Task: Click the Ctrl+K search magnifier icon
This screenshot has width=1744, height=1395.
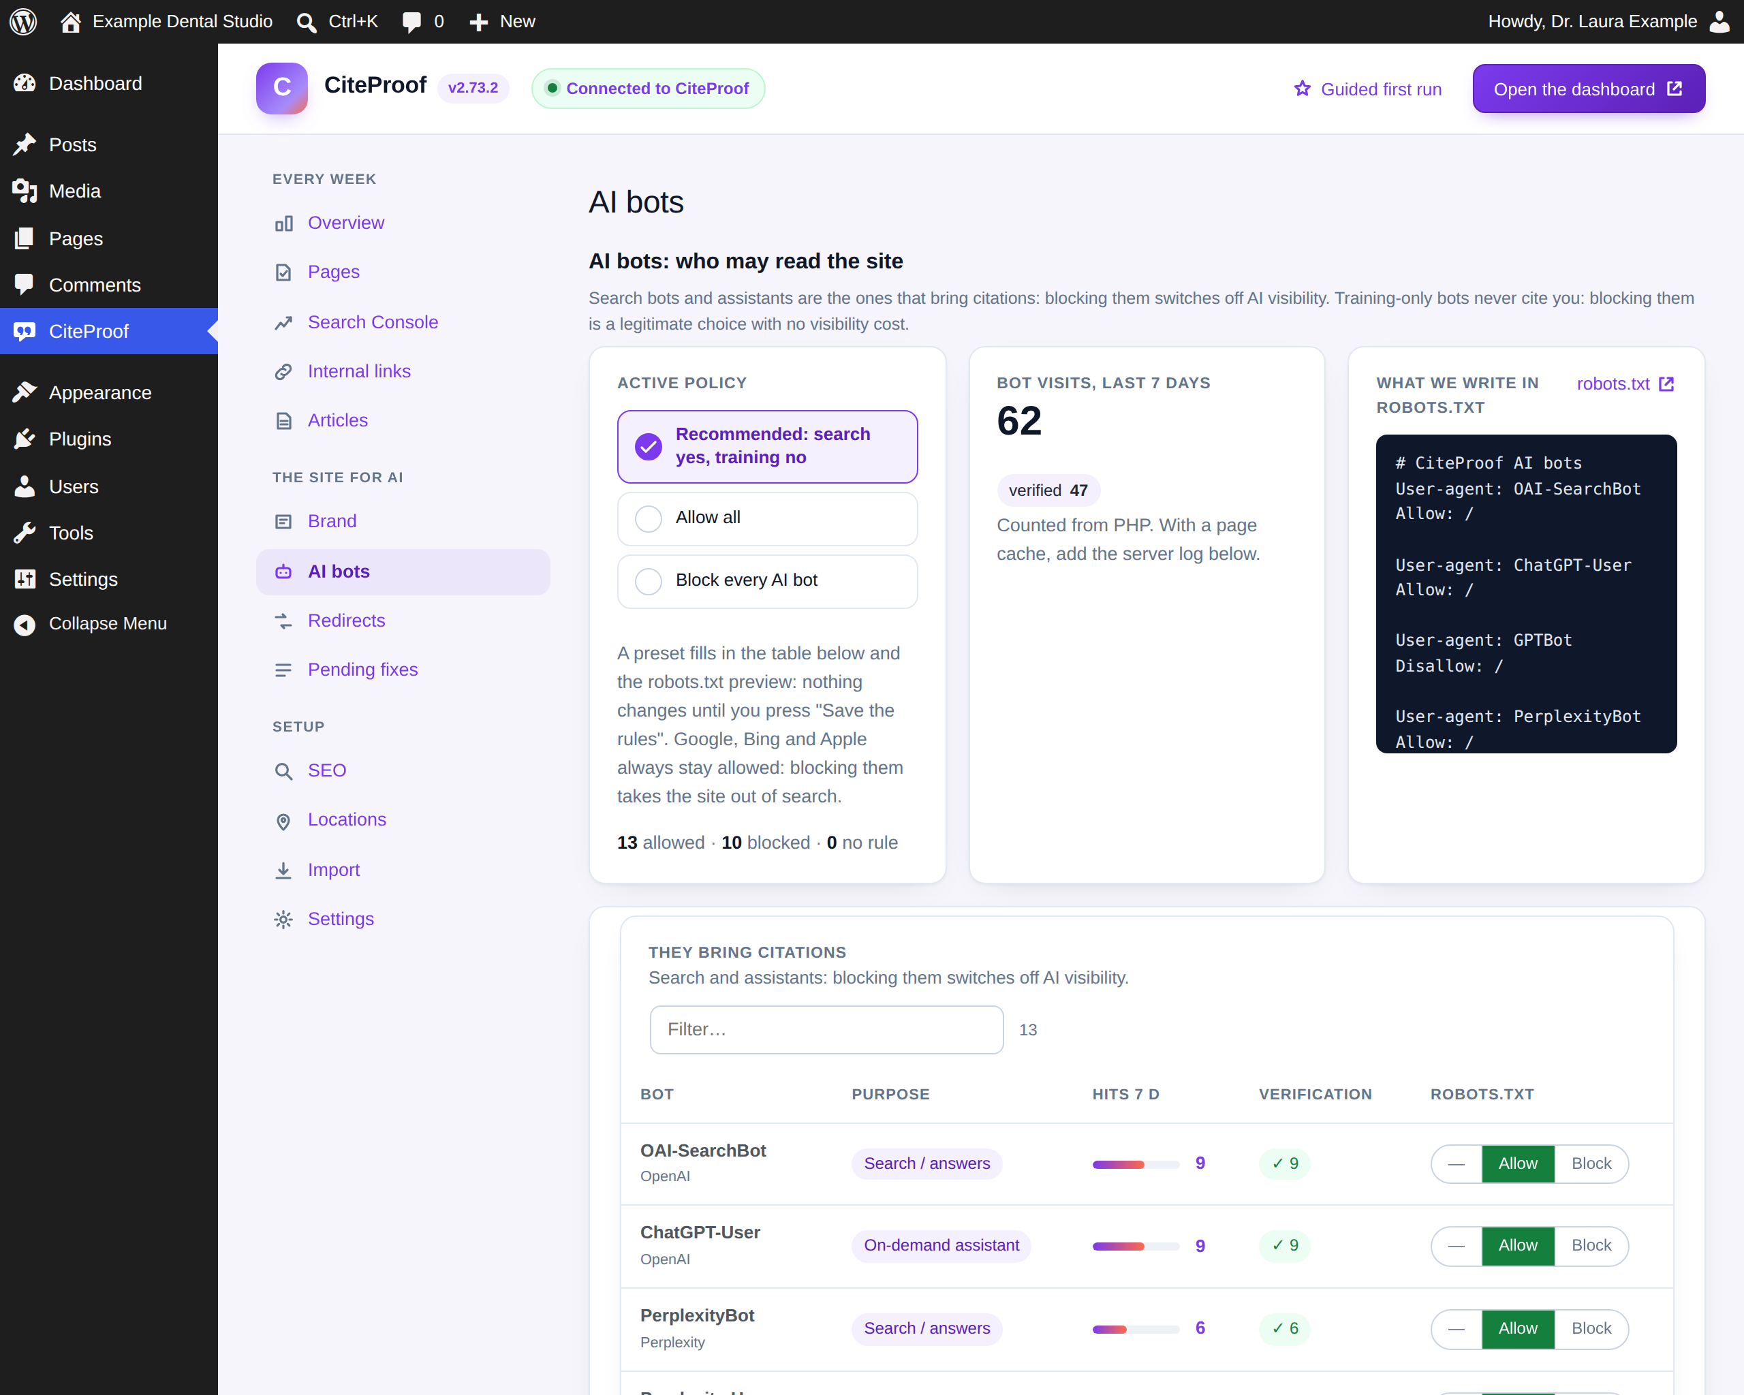Action: (306, 22)
